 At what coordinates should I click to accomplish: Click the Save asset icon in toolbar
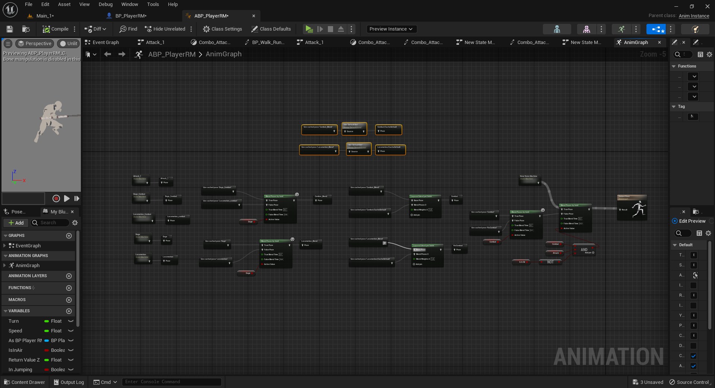click(x=10, y=29)
